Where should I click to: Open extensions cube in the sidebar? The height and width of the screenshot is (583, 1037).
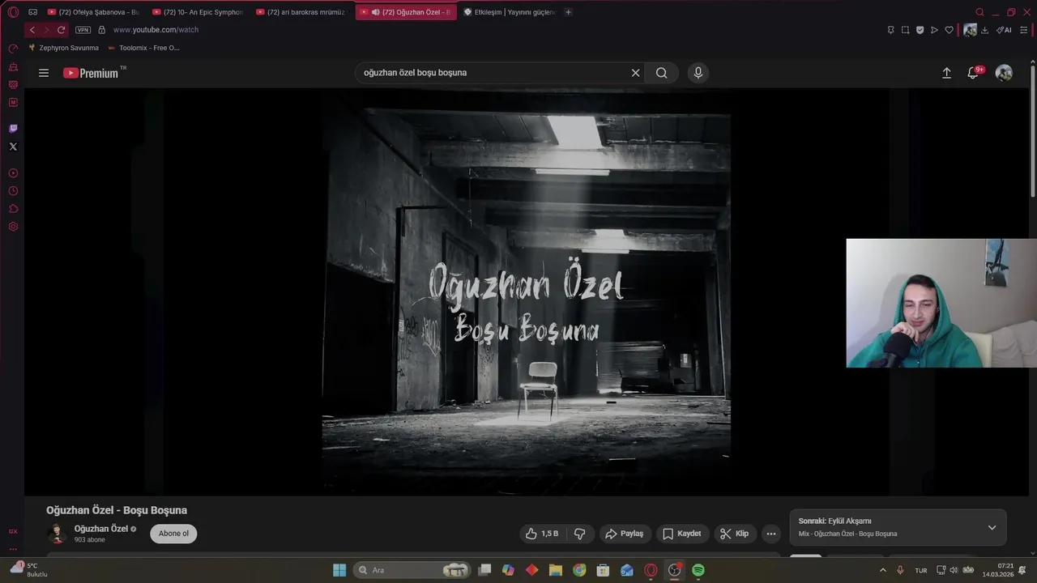(x=13, y=209)
